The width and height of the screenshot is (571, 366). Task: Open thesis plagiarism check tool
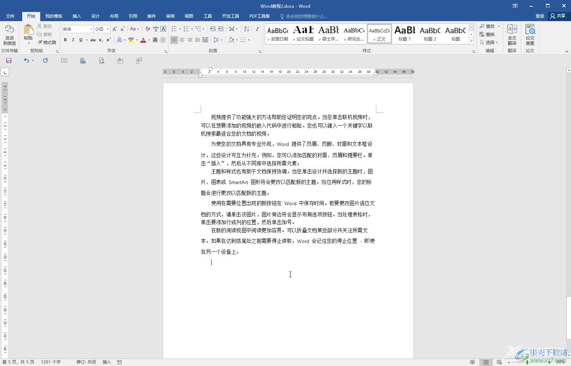tap(530, 35)
